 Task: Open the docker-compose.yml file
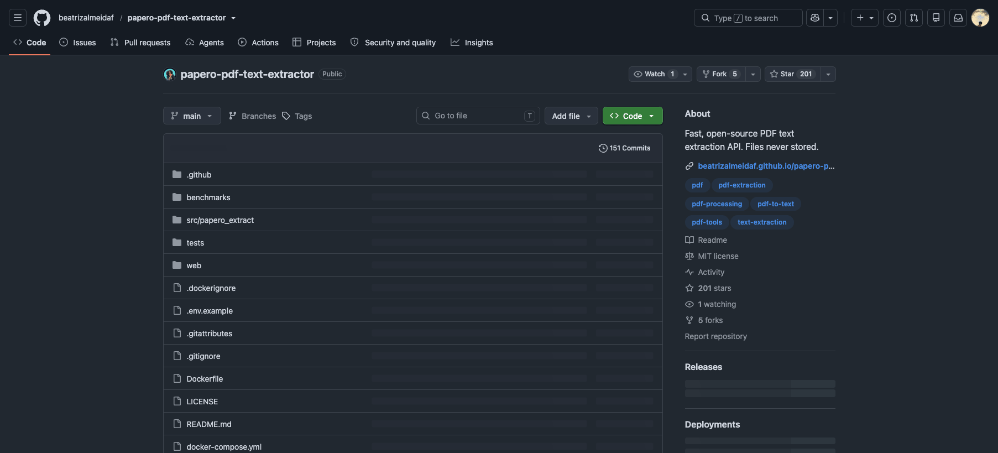tap(224, 447)
